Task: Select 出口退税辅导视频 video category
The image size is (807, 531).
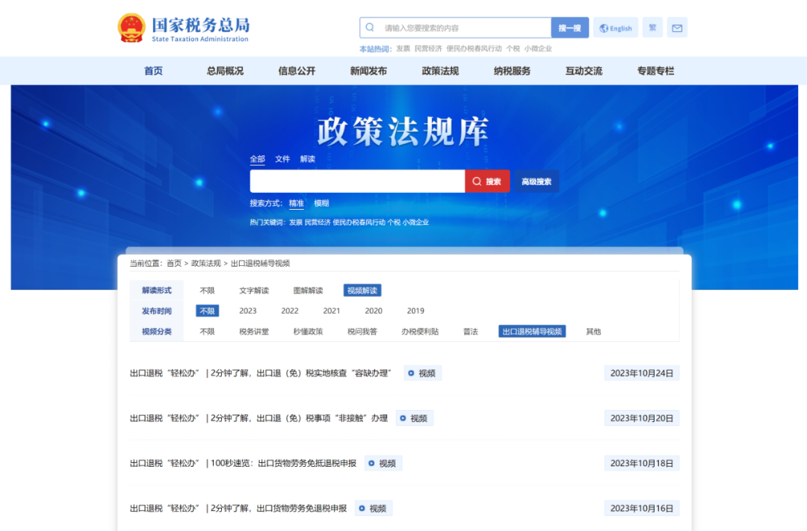Action: (x=532, y=332)
